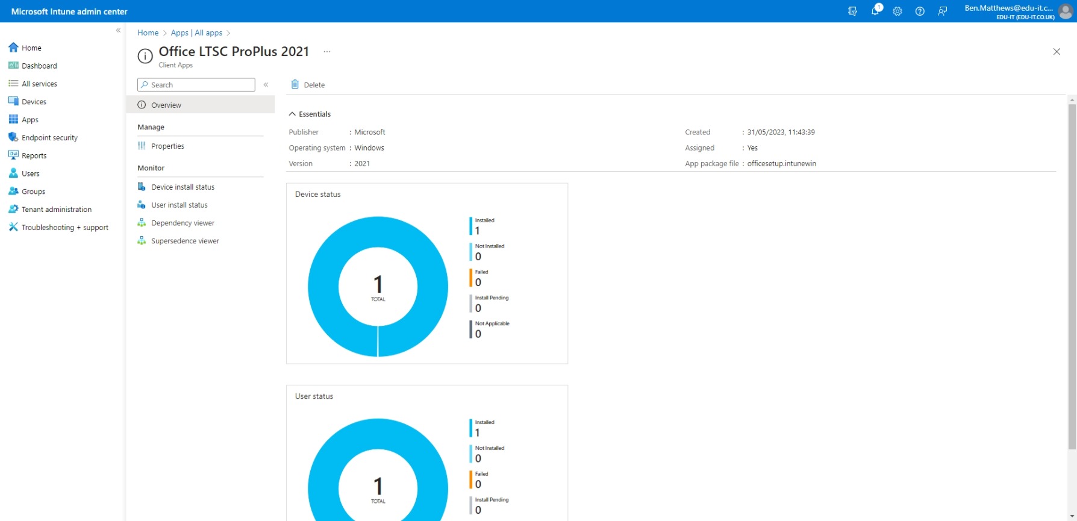Click the help question mark icon
Image resolution: width=1077 pixels, height=521 pixels.
tap(920, 11)
